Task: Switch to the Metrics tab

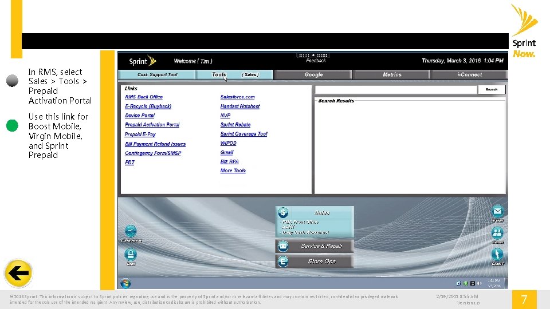Action: coord(392,74)
